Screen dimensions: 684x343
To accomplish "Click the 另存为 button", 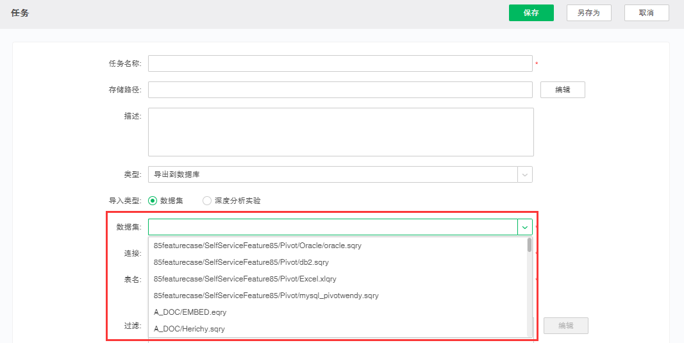I will point(588,13).
